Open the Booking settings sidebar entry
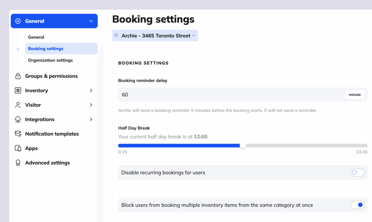 [45, 48]
